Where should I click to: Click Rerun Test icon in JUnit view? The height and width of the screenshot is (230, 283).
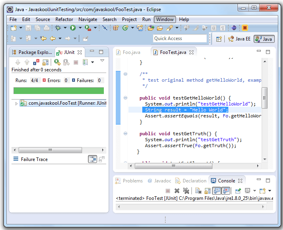tap(57, 62)
